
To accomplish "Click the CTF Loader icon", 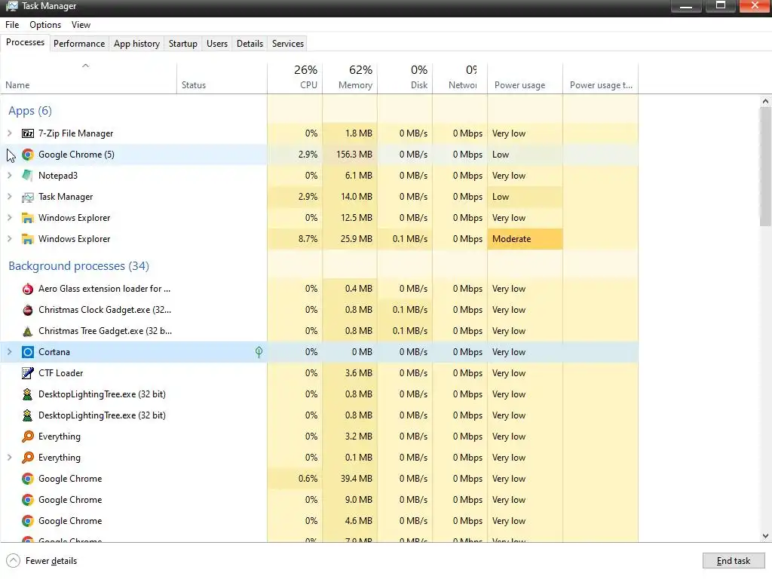I will pyautogui.click(x=28, y=373).
